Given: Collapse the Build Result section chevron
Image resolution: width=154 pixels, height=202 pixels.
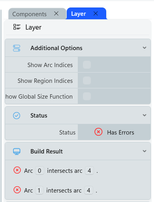Looking at the screenshot, I should pyautogui.click(x=145, y=151).
